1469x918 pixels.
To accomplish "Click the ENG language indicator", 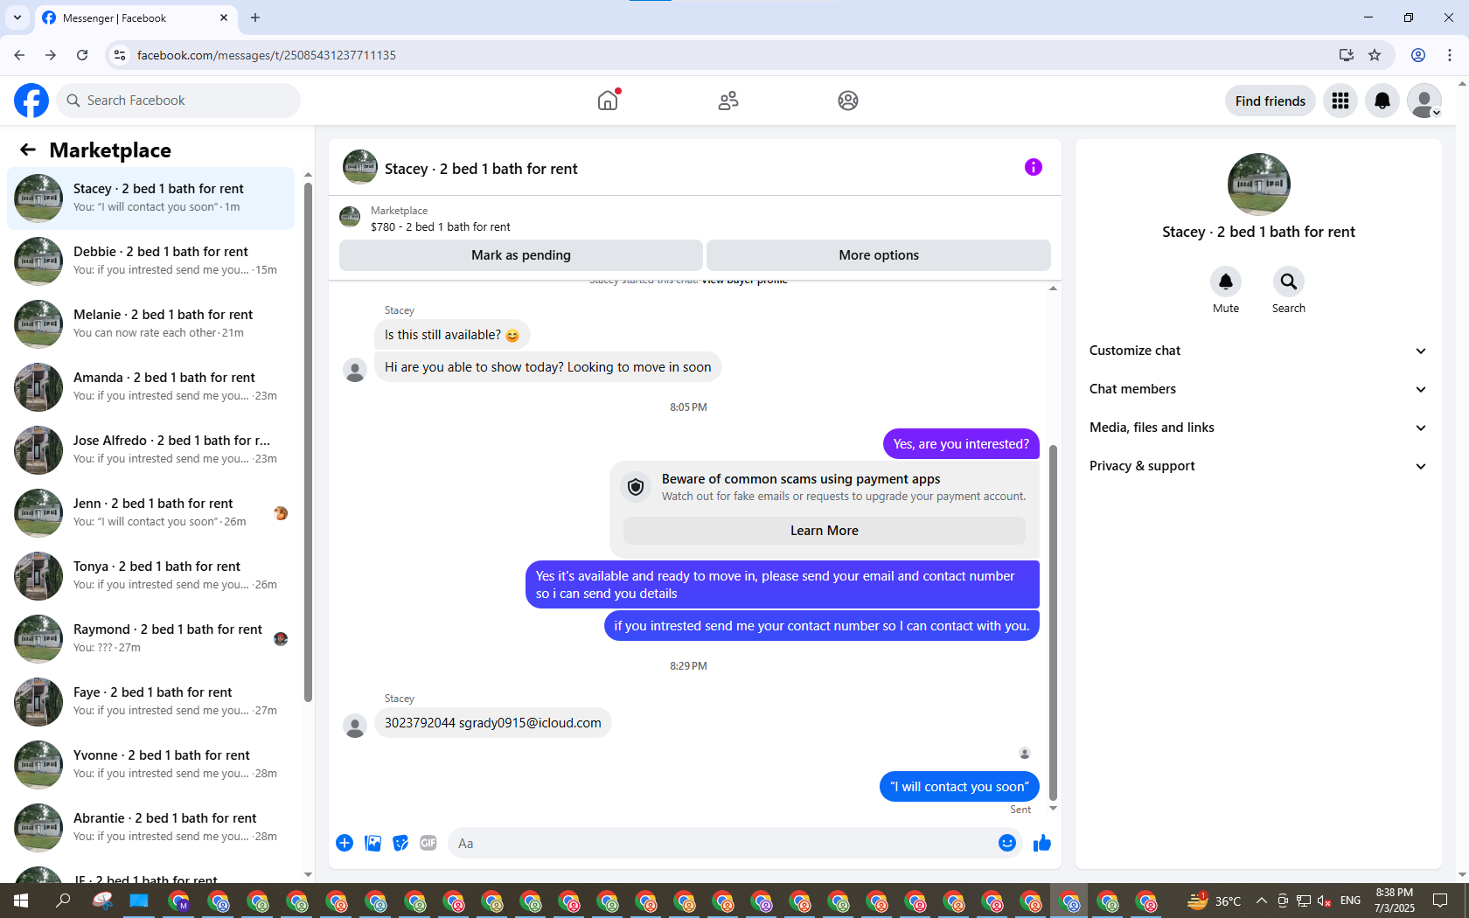I will coord(1350,901).
